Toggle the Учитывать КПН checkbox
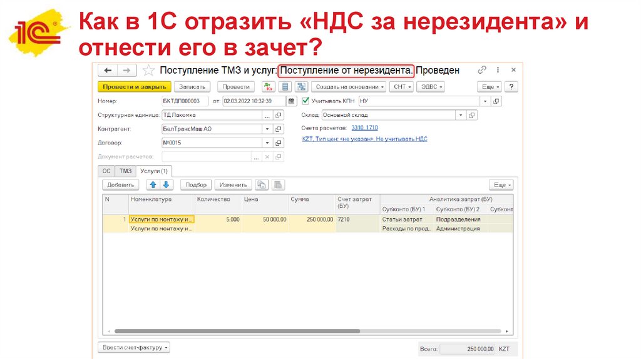The image size is (641, 359). coord(305,101)
